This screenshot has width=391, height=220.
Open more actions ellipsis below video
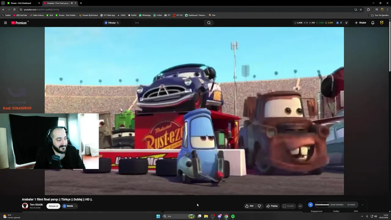tap(300, 206)
